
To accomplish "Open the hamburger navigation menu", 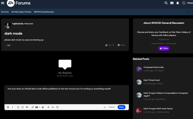I will (x=3, y=3).
